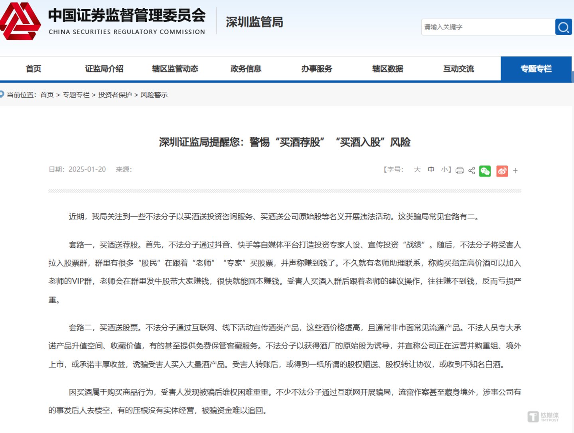Click the magnifier search button
574x433 pixels.
point(563,27)
